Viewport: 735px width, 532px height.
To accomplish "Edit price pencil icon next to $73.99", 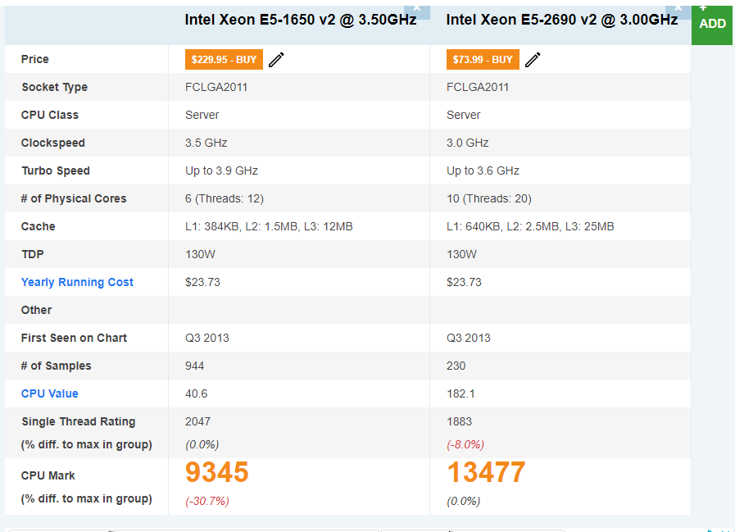I will (533, 60).
